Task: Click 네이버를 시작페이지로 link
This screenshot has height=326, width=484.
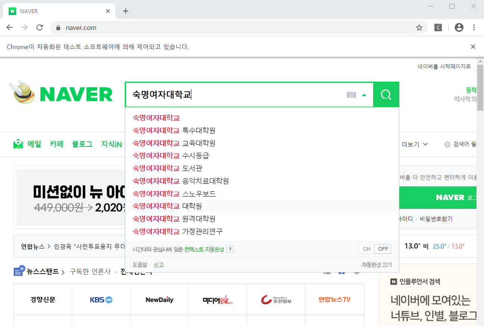Action: click(x=444, y=67)
